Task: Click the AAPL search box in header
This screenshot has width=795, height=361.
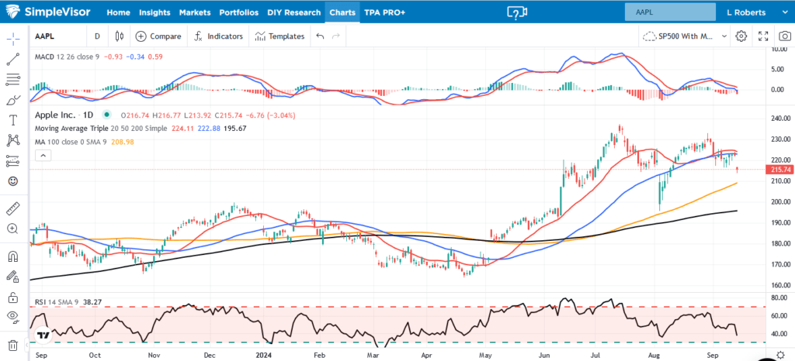Action: pos(668,12)
